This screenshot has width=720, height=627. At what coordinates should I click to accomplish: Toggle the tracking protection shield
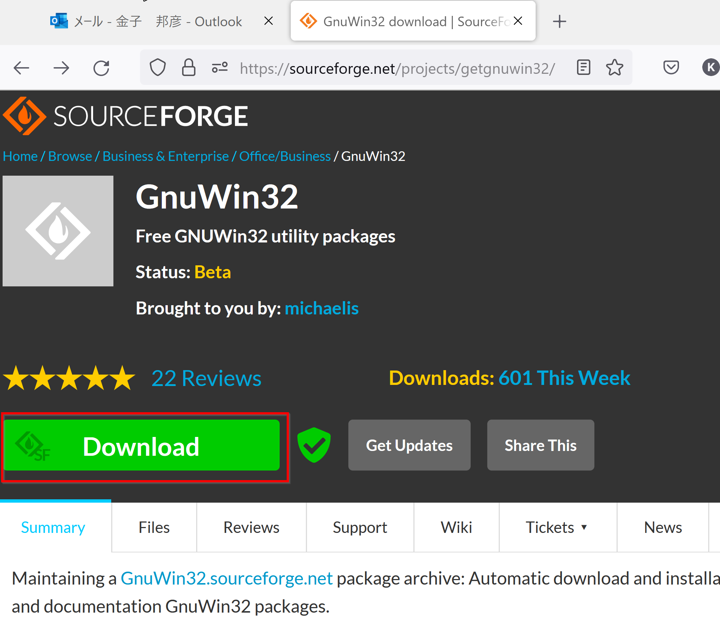point(158,67)
